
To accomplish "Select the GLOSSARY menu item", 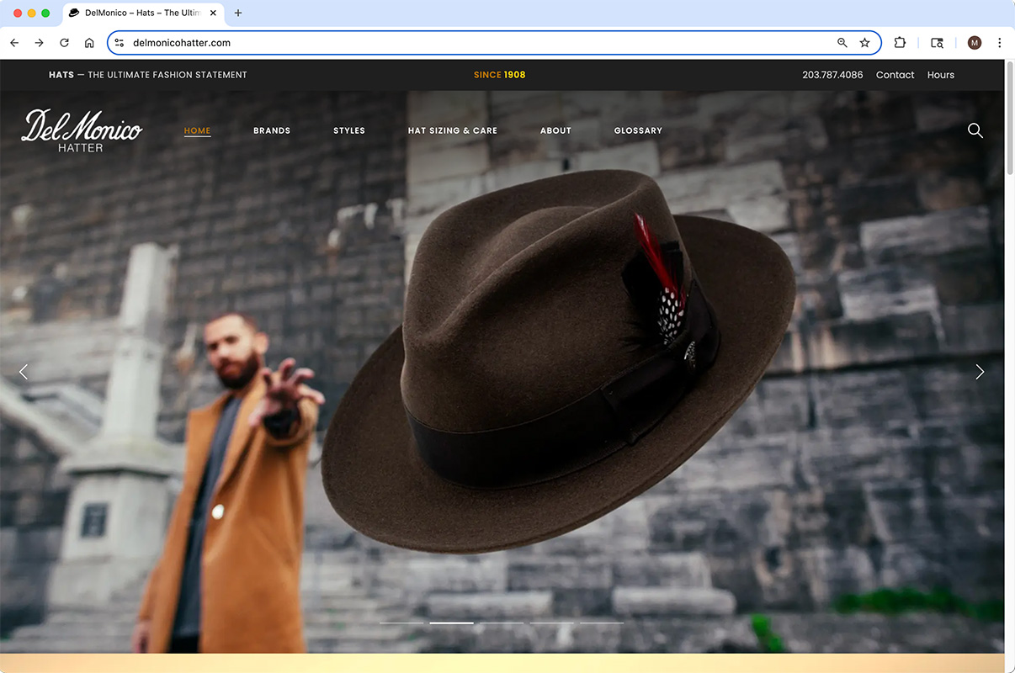I will coord(638,130).
